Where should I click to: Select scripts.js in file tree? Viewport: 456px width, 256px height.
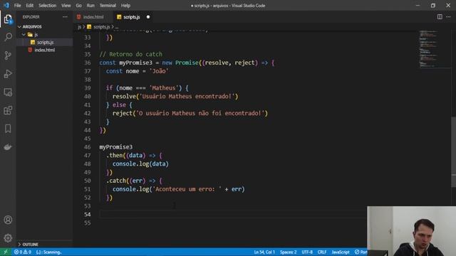click(x=45, y=42)
